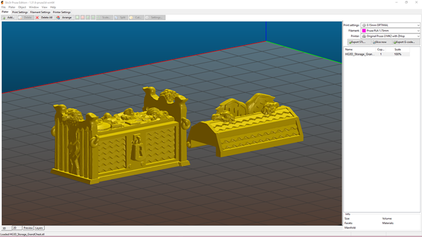Click the magenta filament color swatch
422x237 pixels.
click(x=364, y=31)
